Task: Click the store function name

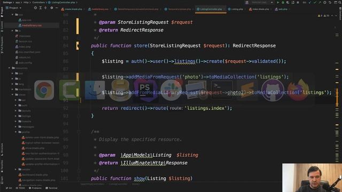Action: pyautogui.click(x=141, y=45)
